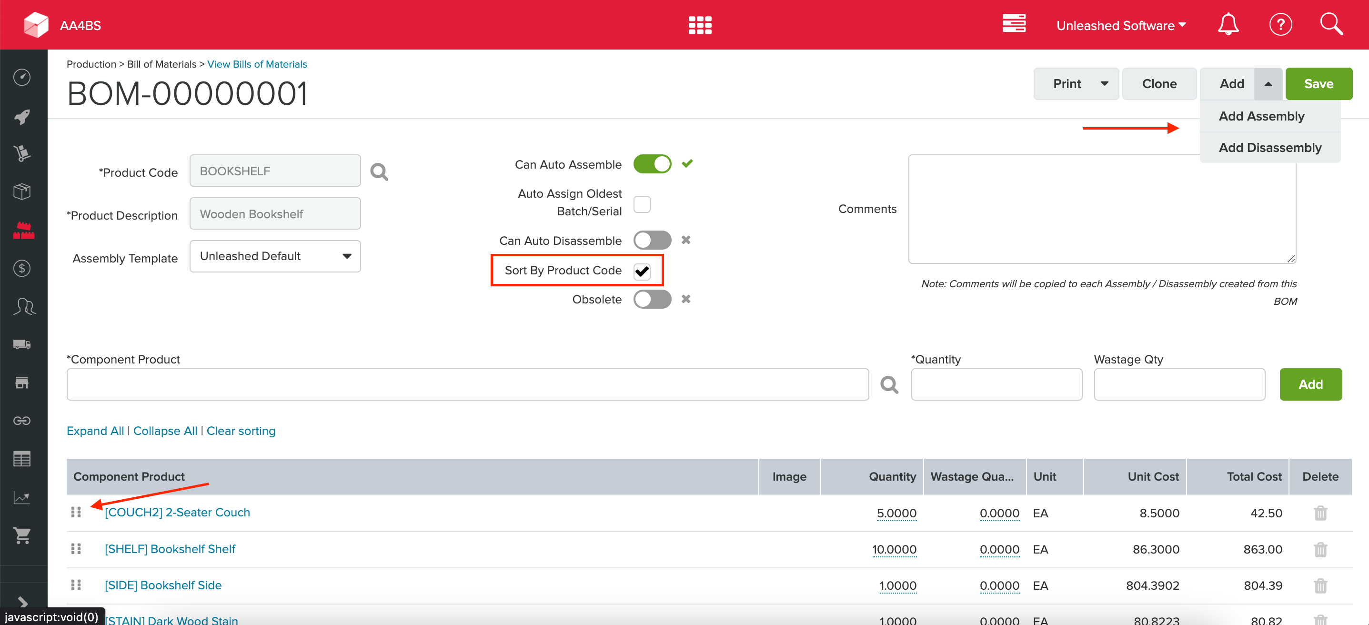Save the bill of materials
The width and height of the screenshot is (1369, 625).
pyautogui.click(x=1319, y=83)
